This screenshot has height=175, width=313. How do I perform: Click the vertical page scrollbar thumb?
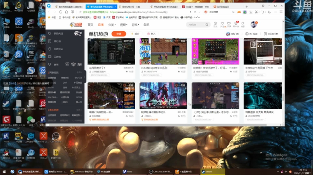pyautogui.click(x=283, y=97)
